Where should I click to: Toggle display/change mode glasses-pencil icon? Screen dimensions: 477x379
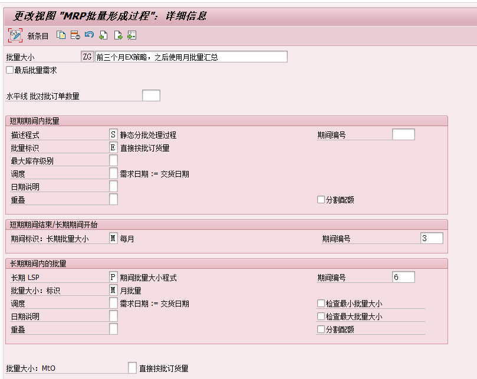15,35
